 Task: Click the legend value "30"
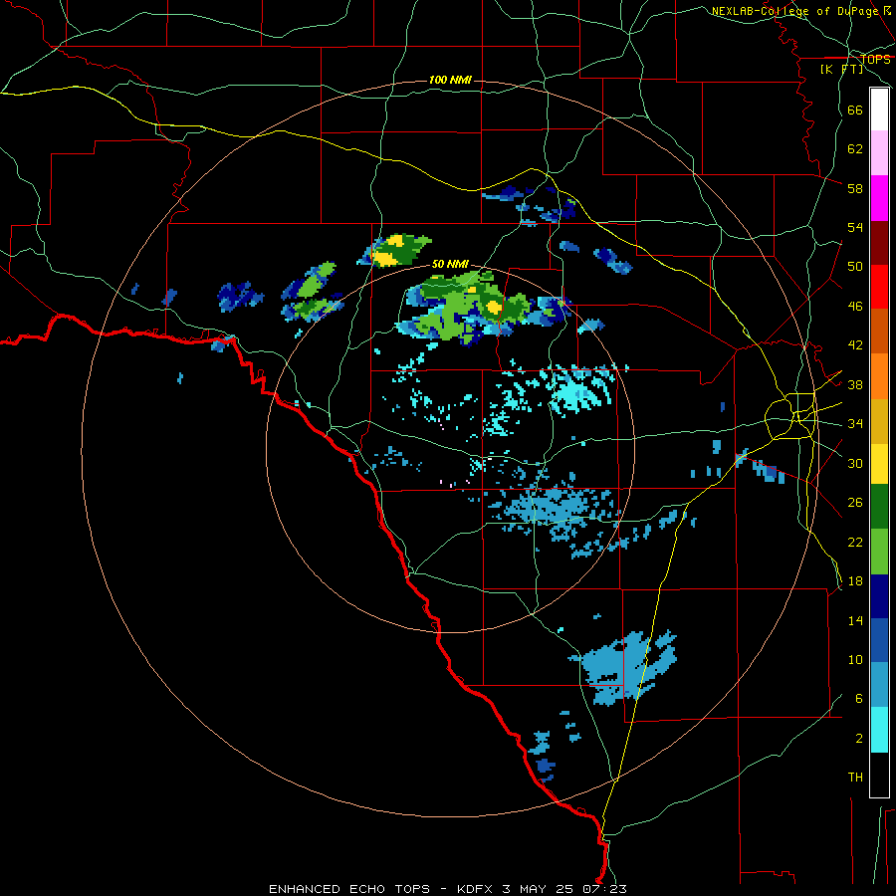pos(855,463)
